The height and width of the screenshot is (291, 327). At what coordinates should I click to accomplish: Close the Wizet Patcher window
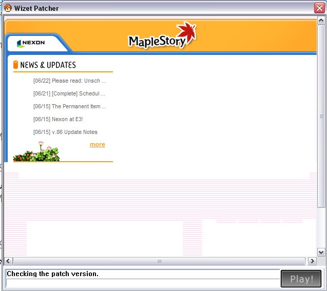coord(319,8)
